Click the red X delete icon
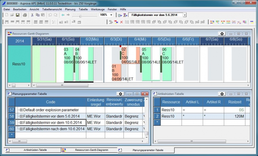 tap(121, 22)
